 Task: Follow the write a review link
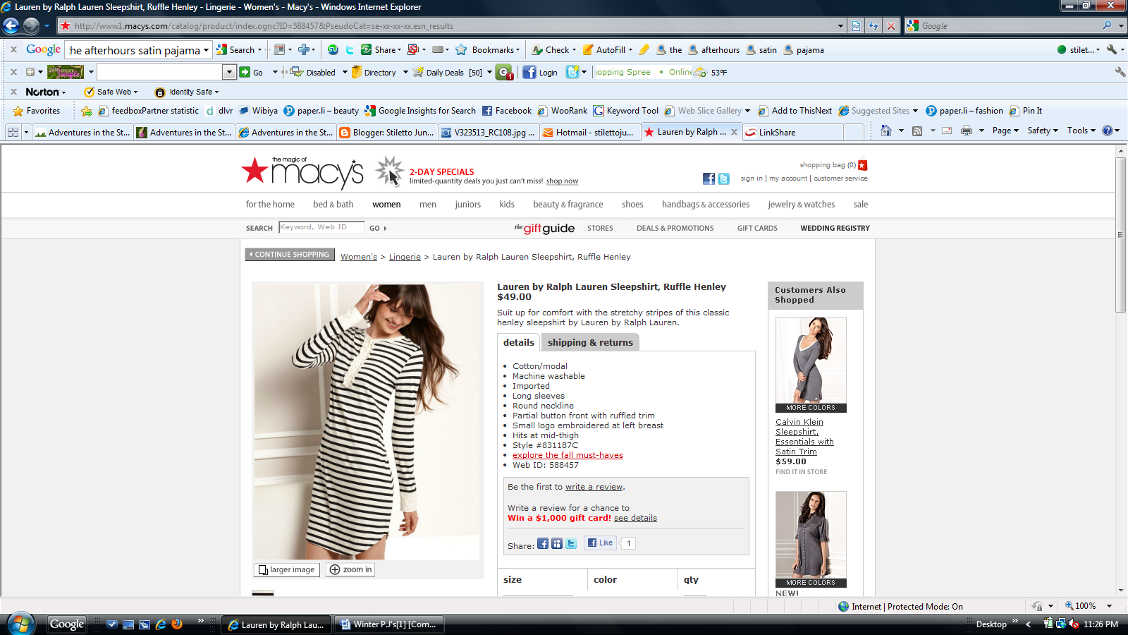click(x=594, y=487)
